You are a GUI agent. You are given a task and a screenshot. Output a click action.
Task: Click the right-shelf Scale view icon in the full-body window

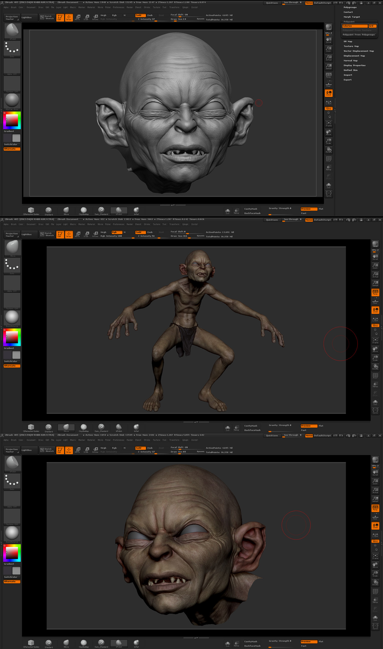(x=375, y=358)
